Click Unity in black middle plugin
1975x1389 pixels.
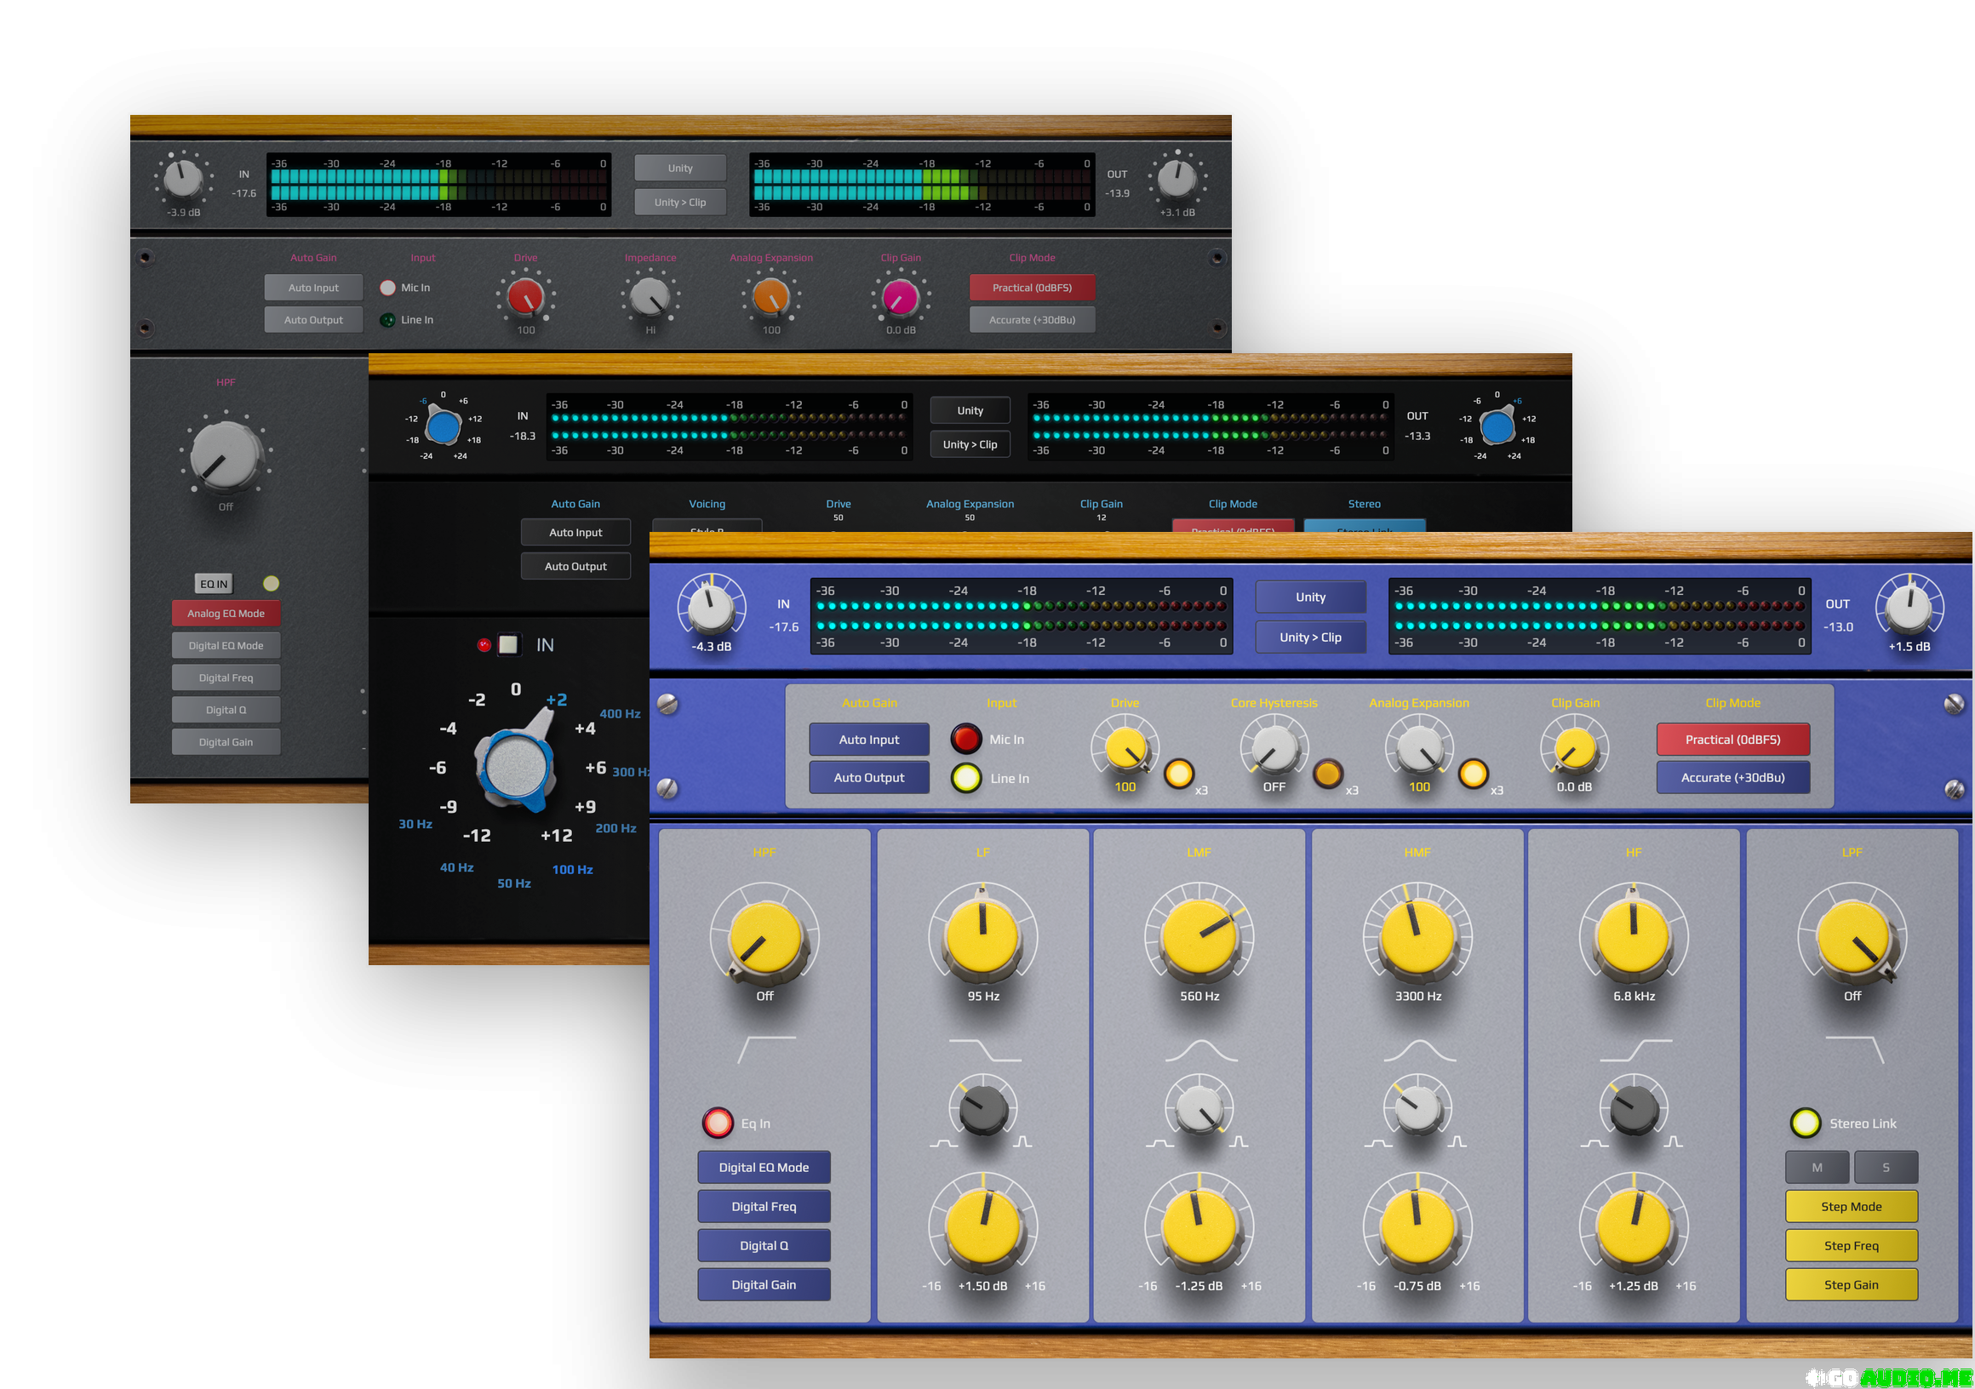970,410
